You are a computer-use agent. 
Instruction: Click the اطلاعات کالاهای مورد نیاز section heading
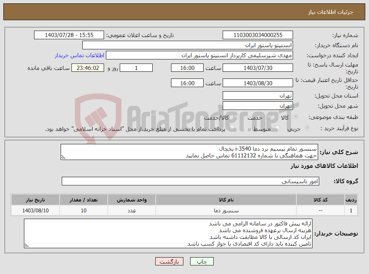324,166
